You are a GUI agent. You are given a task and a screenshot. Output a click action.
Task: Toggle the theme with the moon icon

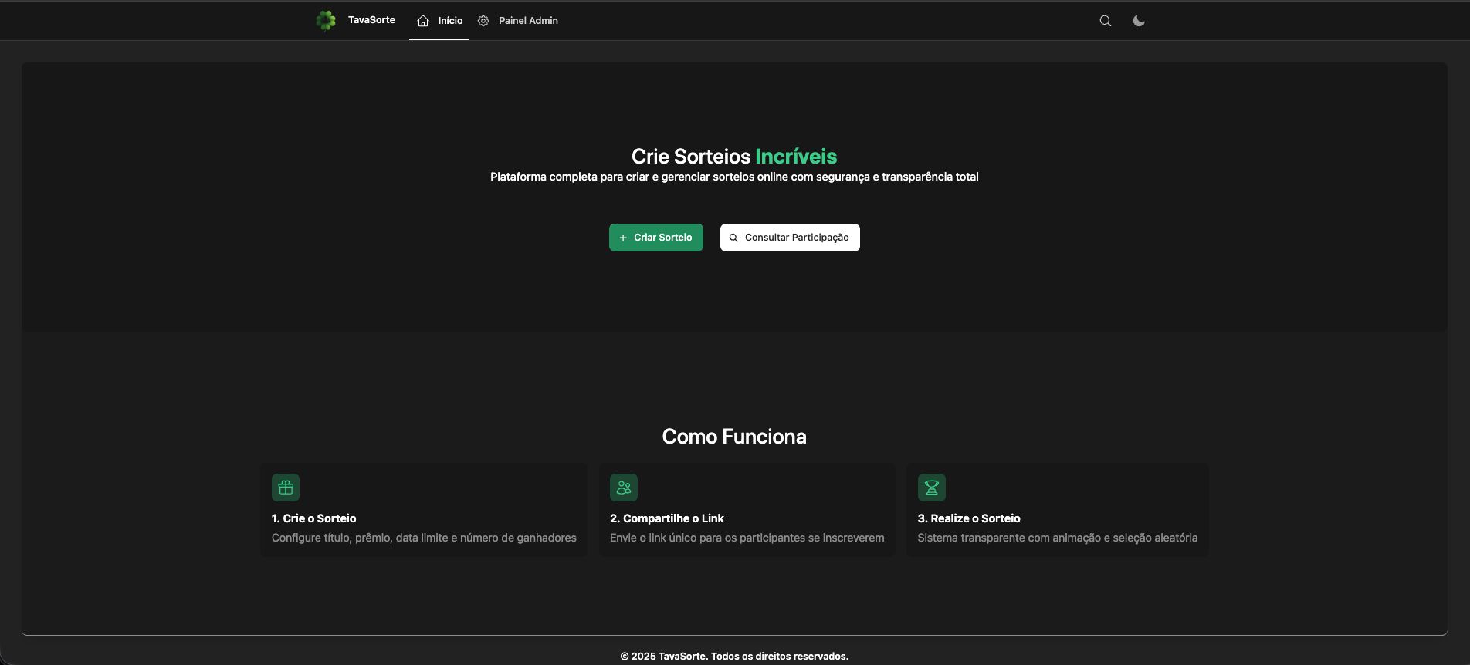click(x=1139, y=21)
